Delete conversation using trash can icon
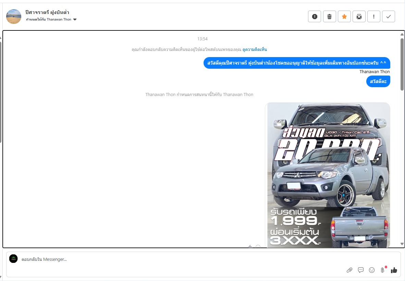Viewport: 405px width, 281px height. point(329,16)
